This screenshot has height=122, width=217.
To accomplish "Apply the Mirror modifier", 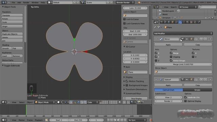I will pos(168,45).
